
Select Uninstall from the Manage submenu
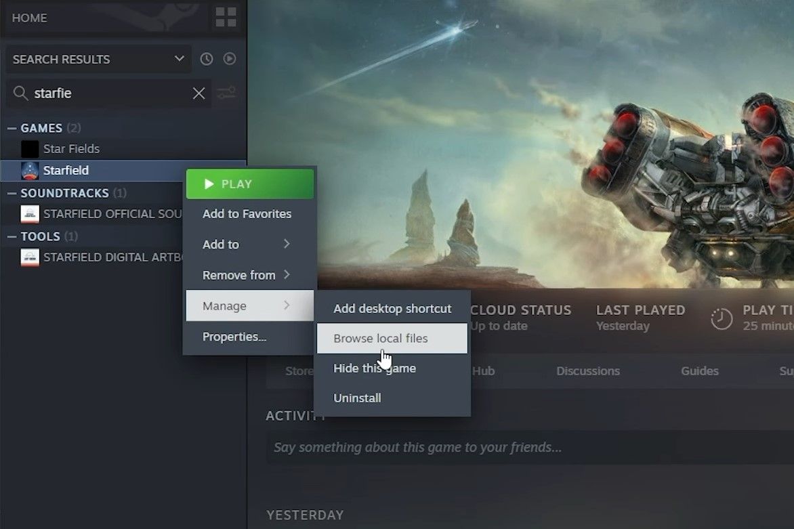(x=357, y=398)
